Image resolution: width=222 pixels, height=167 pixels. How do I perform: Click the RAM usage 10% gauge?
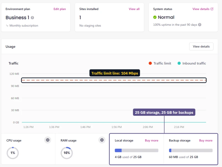tap(67, 153)
